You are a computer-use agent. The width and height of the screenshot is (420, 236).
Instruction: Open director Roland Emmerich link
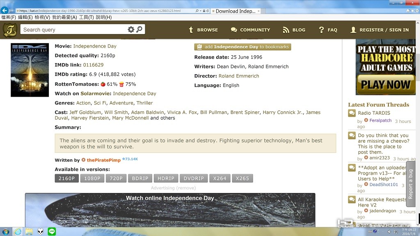[x=239, y=76]
